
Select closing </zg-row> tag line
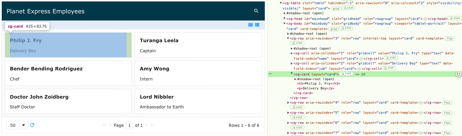pos(298,98)
